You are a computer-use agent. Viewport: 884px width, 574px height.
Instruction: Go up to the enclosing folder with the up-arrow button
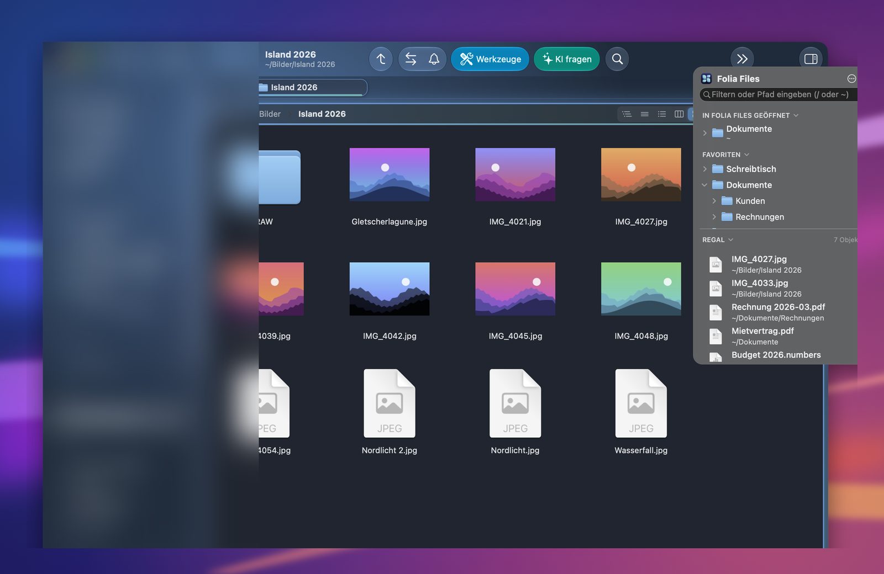[381, 59]
